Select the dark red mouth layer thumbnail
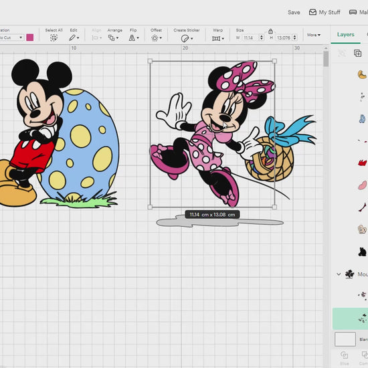 click(x=362, y=207)
